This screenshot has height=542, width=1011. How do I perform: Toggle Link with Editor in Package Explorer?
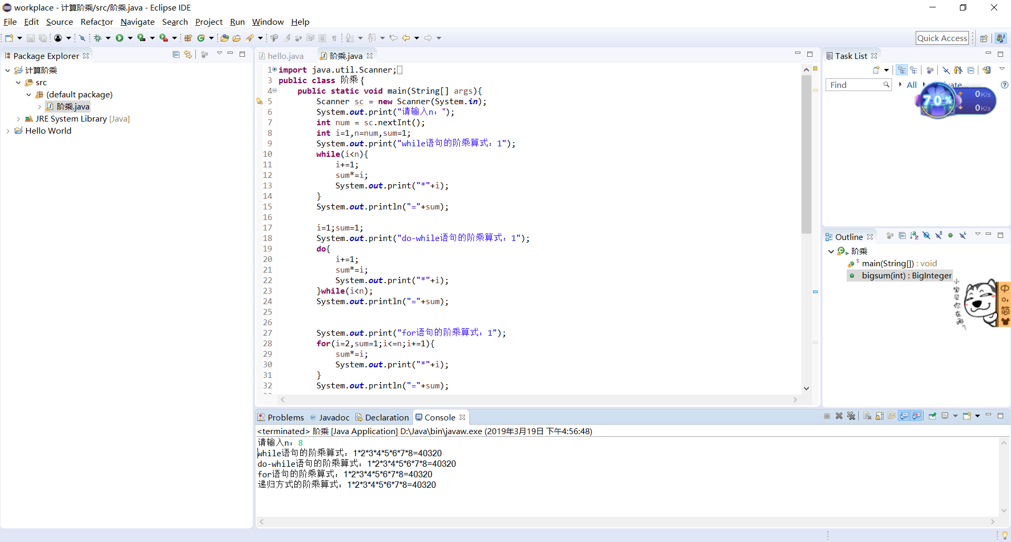188,54
